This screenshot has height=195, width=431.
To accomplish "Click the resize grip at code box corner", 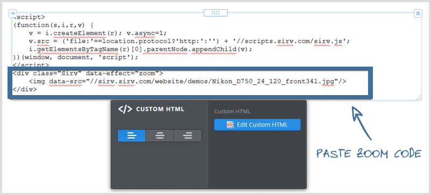I will (x=419, y=98).
